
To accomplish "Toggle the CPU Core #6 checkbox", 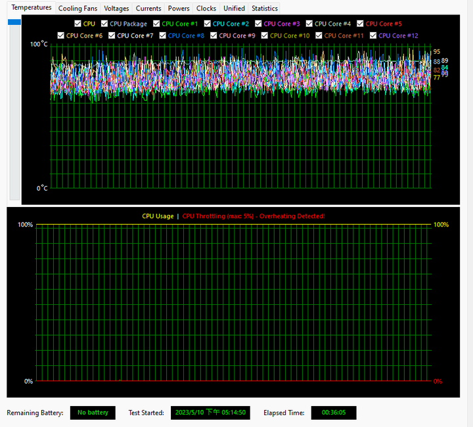I will (60, 35).
